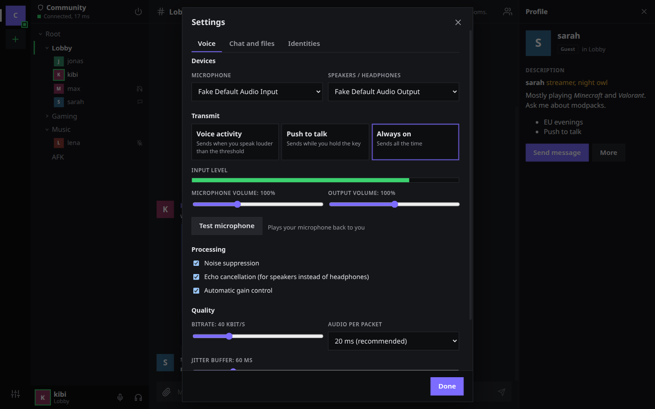Open settings sliders icon at bottom left
The height and width of the screenshot is (409, 655).
15,394
